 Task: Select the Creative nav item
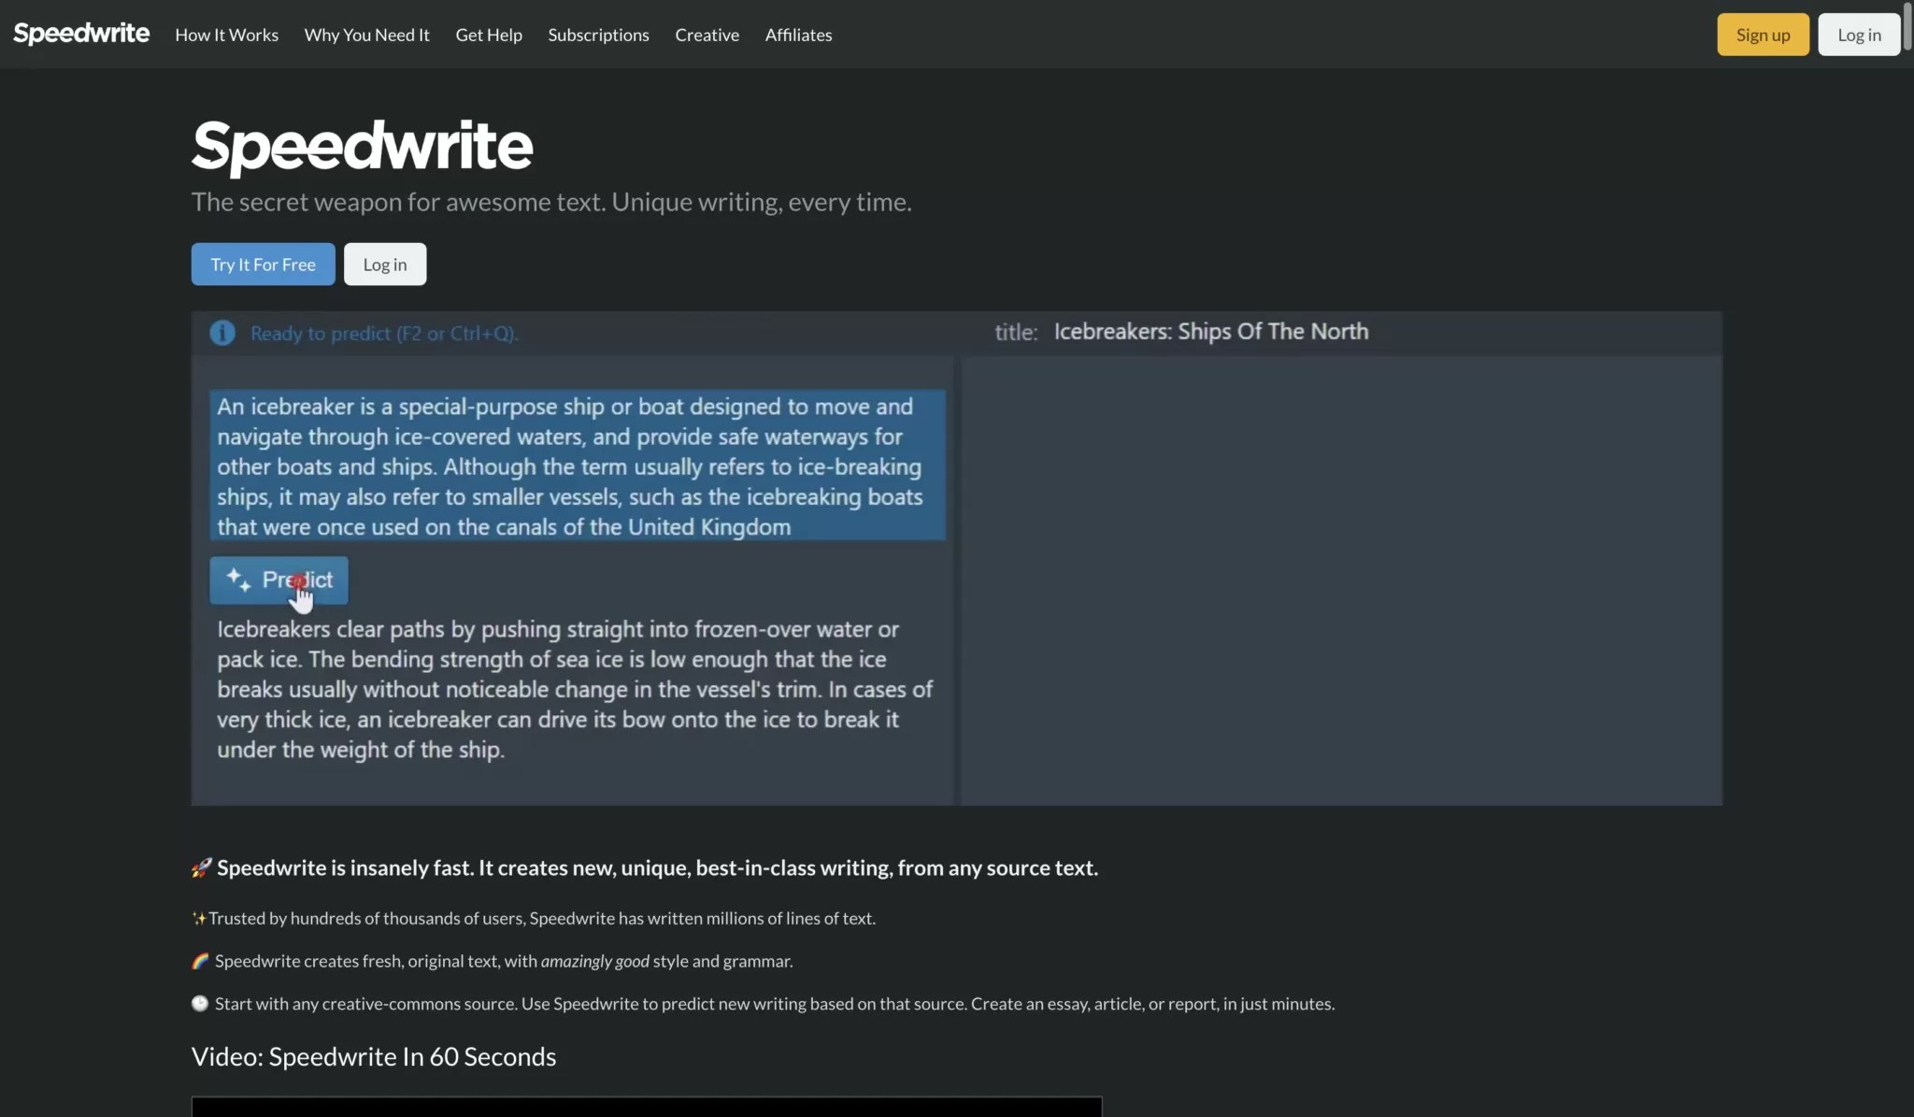point(707,35)
